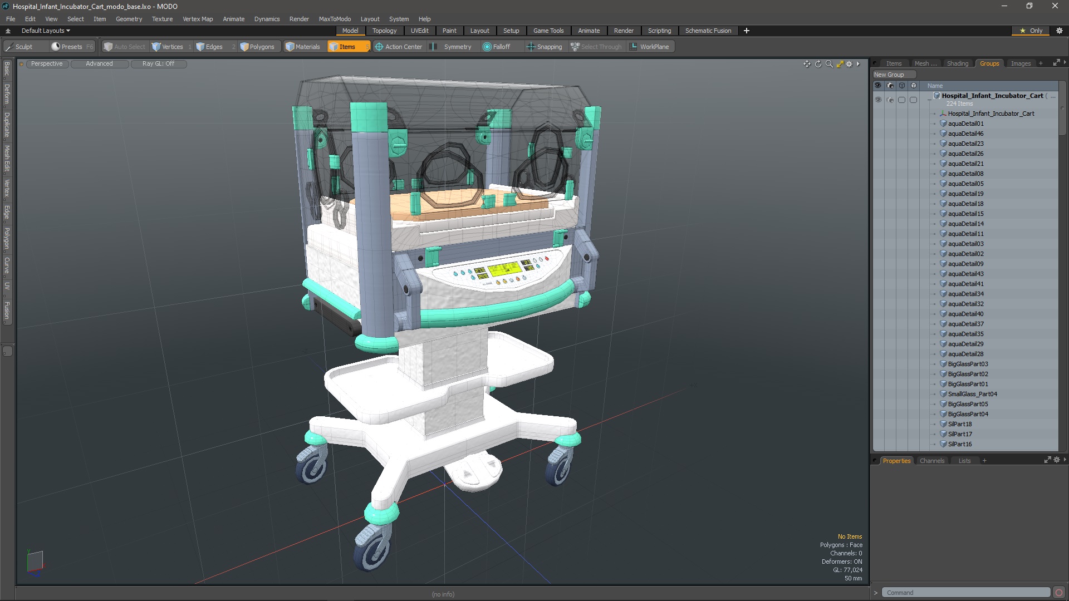
Task: Click the viewport rotate icon
Action: (x=818, y=64)
